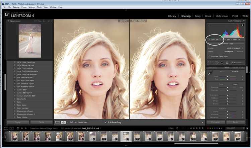The width and height of the screenshot is (251, 148).
Task: Click the Navigator preview thumbnail
Action: [x=30, y=41]
